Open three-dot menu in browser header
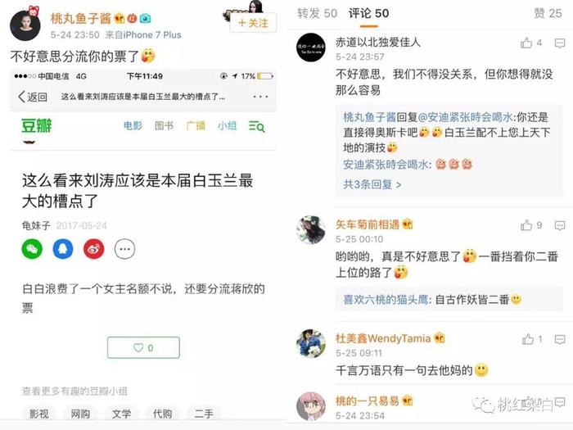 coord(260,97)
